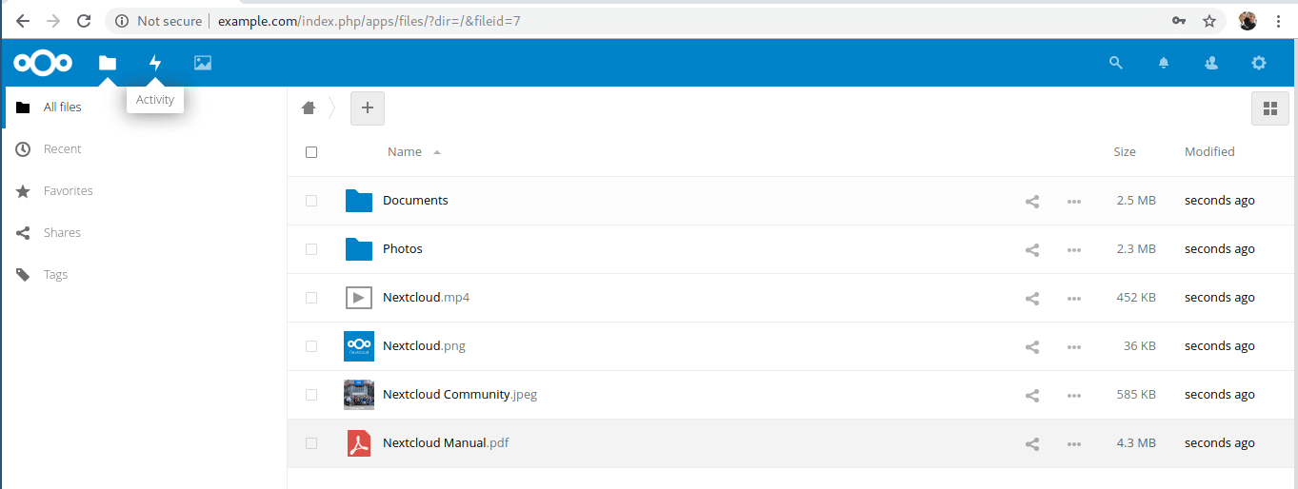Sort by Name column header
This screenshot has width=1298, height=489.
405,152
